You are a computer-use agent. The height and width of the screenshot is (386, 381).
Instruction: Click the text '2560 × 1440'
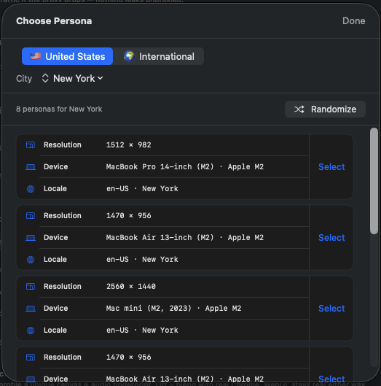tap(131, 286)
